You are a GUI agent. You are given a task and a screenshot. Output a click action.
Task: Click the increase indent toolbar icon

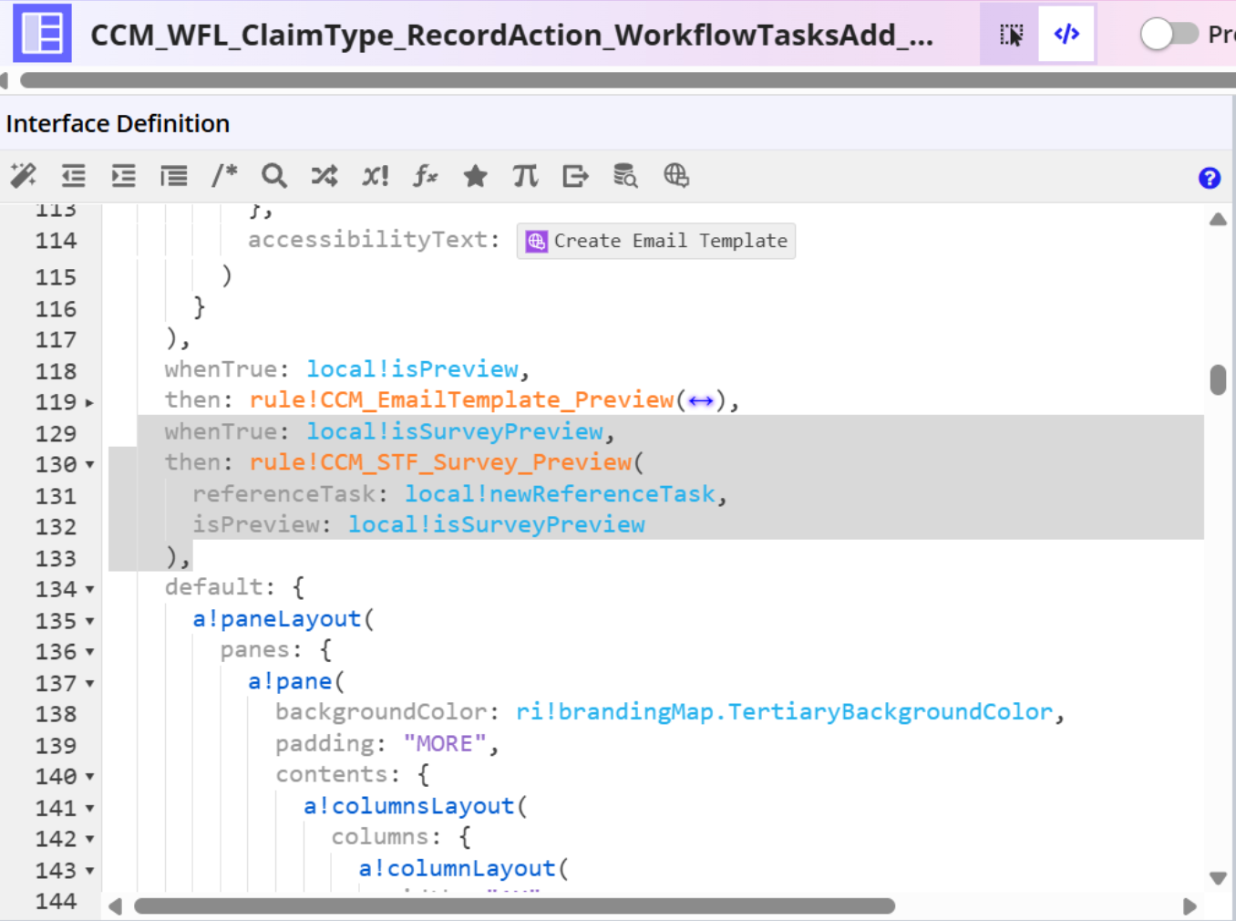(x=124, y=175)
